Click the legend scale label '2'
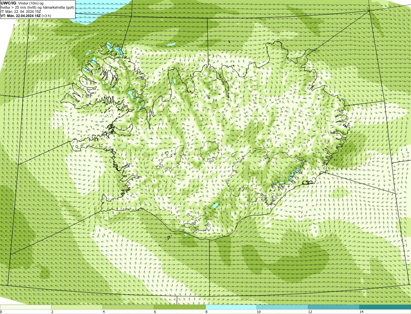The width and height of the screenshot is (411, 314). click(52, 312)
